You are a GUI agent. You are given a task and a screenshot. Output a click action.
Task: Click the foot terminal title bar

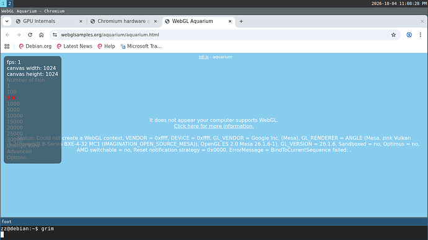[x=214, y=222]
